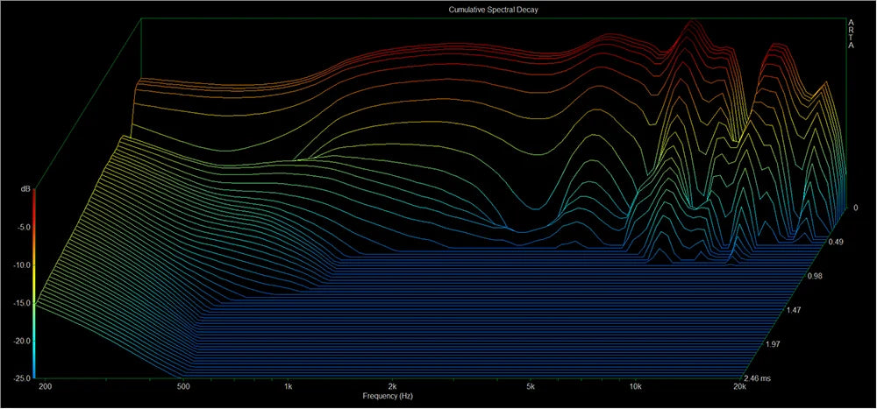Click the '20k' frequency axis tick label
This screenshot has width=877, height=409.
pos(739,386)
